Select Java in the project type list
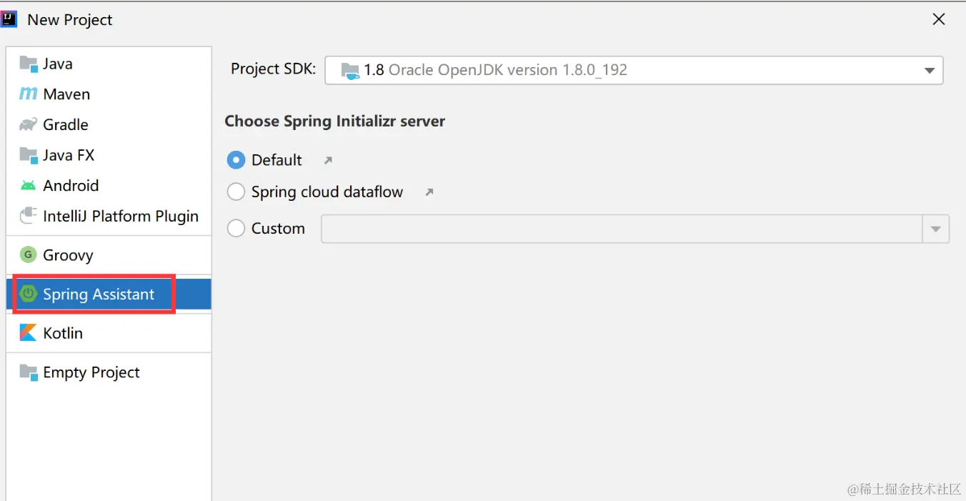Viewport: 966px width, 501px height. (x=57, y=64)
